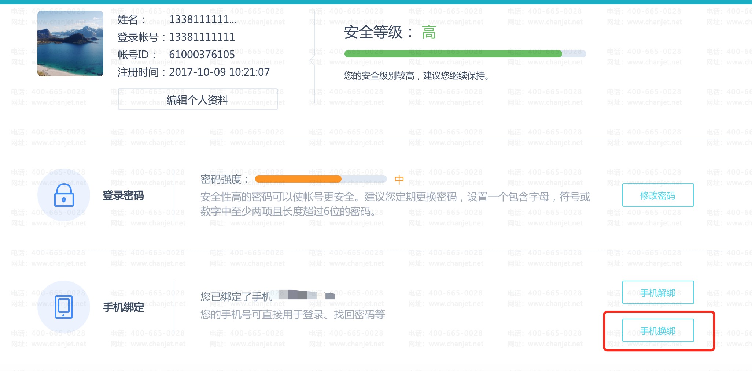
Task: Click the 安全等级 heading
Action: 379,32
